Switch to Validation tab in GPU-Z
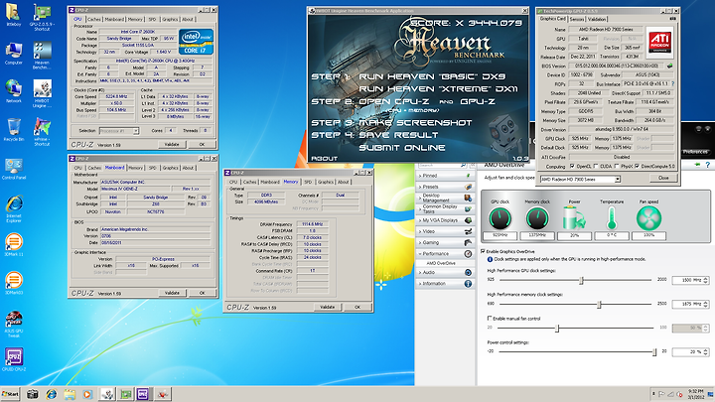Image resolution: width=715 pixels, height=402 pixels. point(597,19)
